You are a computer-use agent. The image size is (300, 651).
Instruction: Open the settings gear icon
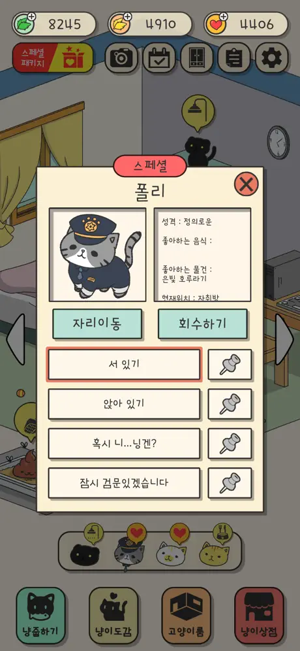click(272, 58)
